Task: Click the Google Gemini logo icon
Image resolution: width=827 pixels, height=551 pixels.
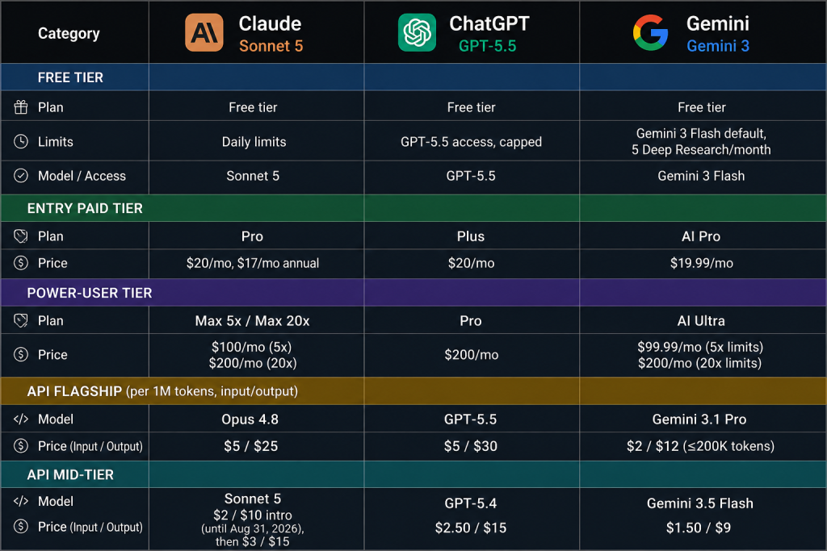Action: click(x=651, y=32)
